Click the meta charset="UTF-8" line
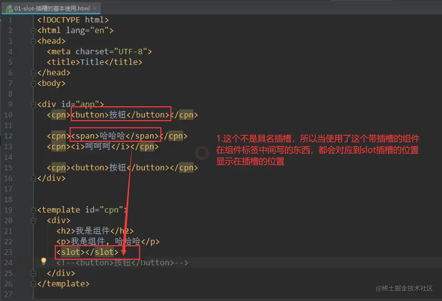 pos(99,52)
